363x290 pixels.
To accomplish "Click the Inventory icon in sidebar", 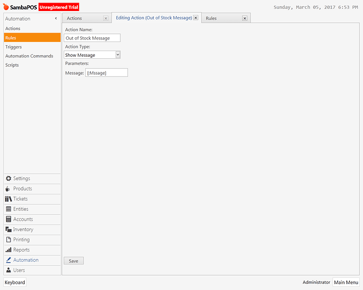I will click(x=8, y=230).
